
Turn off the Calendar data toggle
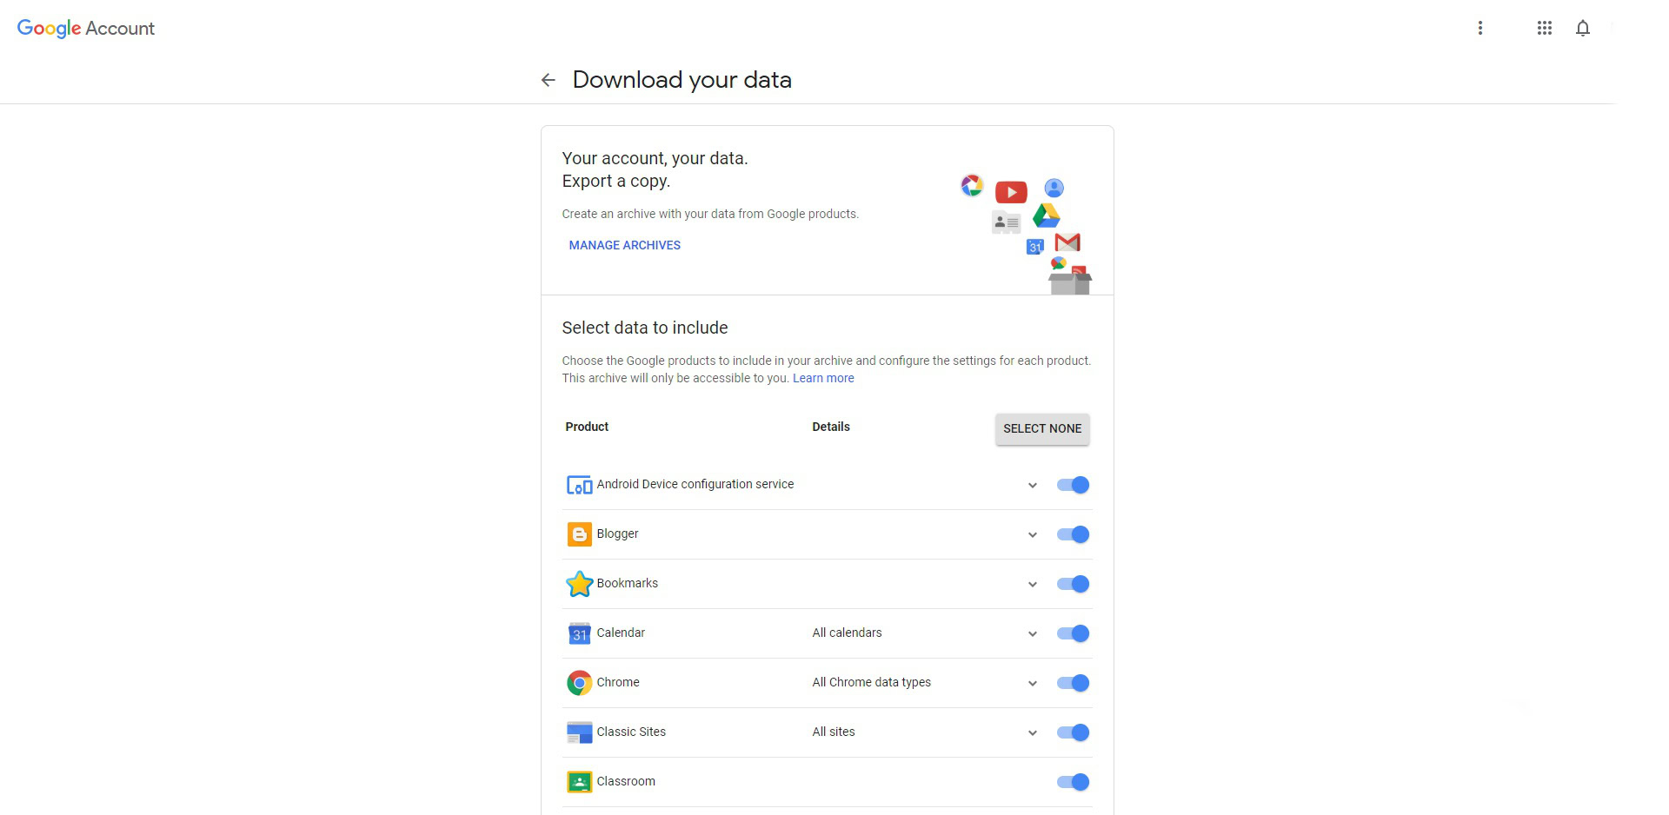[x=1074, y=633]
